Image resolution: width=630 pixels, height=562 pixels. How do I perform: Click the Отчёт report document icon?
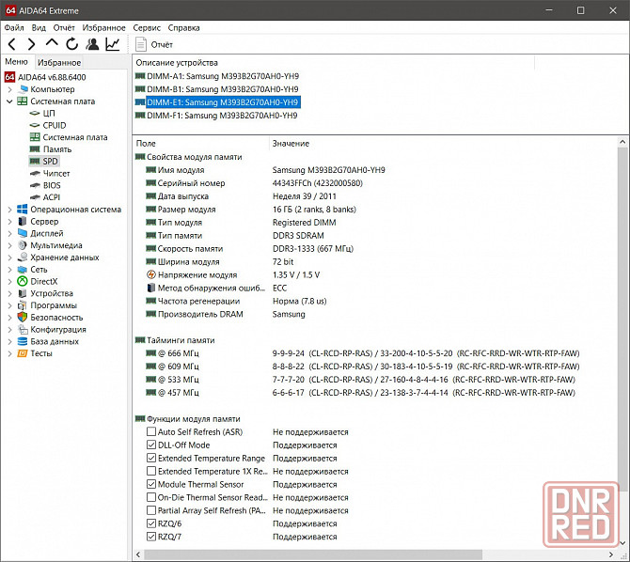coord(141,44)
